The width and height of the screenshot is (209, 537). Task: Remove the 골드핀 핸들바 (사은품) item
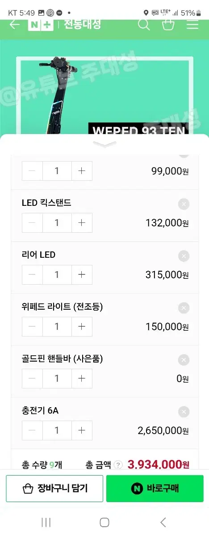point(183,360)
